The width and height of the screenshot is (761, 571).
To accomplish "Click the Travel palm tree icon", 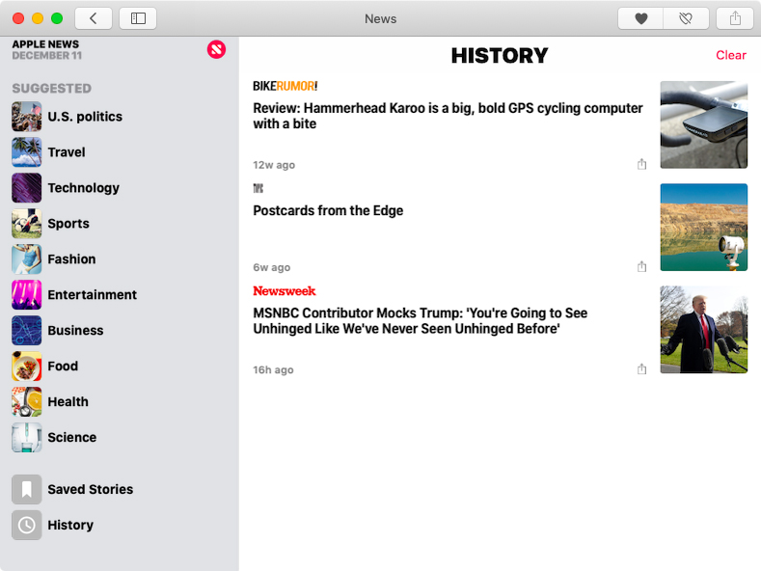I will point(27,152).
